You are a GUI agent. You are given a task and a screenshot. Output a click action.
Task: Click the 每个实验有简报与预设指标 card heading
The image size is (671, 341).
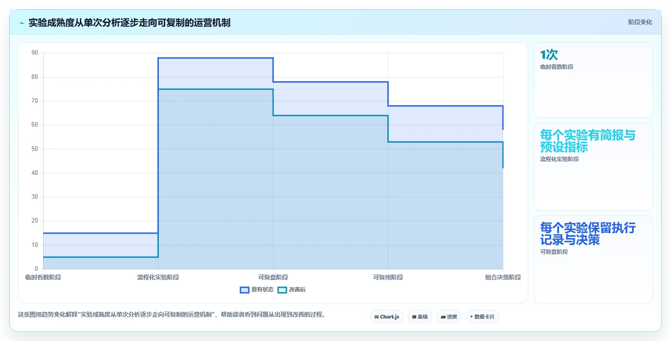click(588, 141)
